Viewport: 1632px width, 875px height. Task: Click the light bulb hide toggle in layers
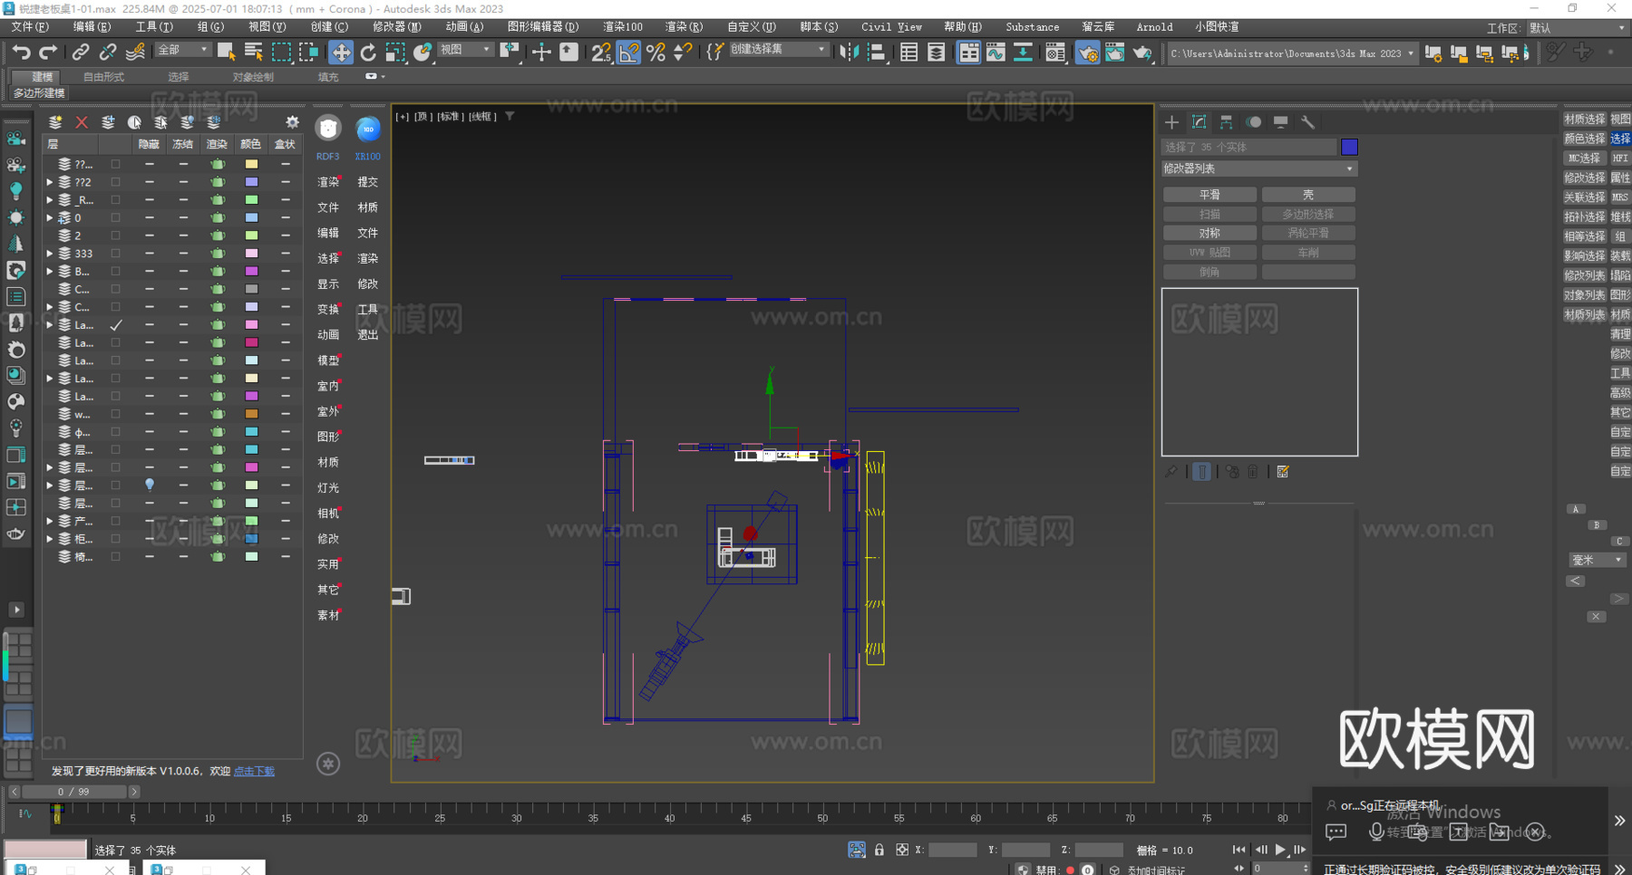point(150,485)
